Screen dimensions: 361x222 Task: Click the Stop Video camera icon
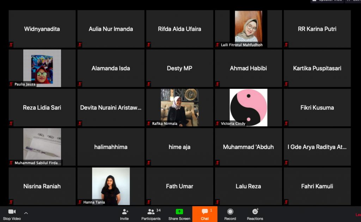click(x=12, y=212)
